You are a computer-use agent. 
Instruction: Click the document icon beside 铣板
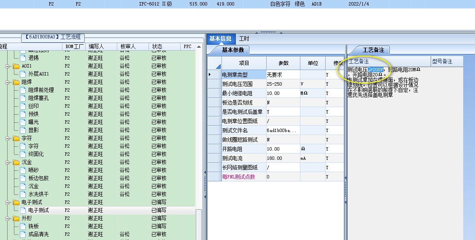coord(23,227)
